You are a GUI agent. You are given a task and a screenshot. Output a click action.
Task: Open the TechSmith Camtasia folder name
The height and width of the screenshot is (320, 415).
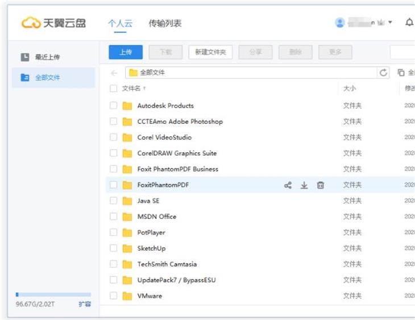pyautogui.click(x=167, y=264)
